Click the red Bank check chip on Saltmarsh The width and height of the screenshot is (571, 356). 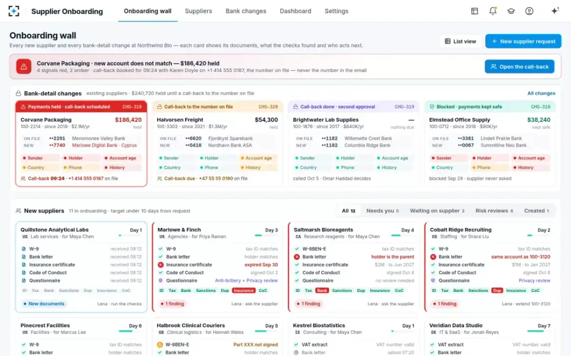point(322,290)
